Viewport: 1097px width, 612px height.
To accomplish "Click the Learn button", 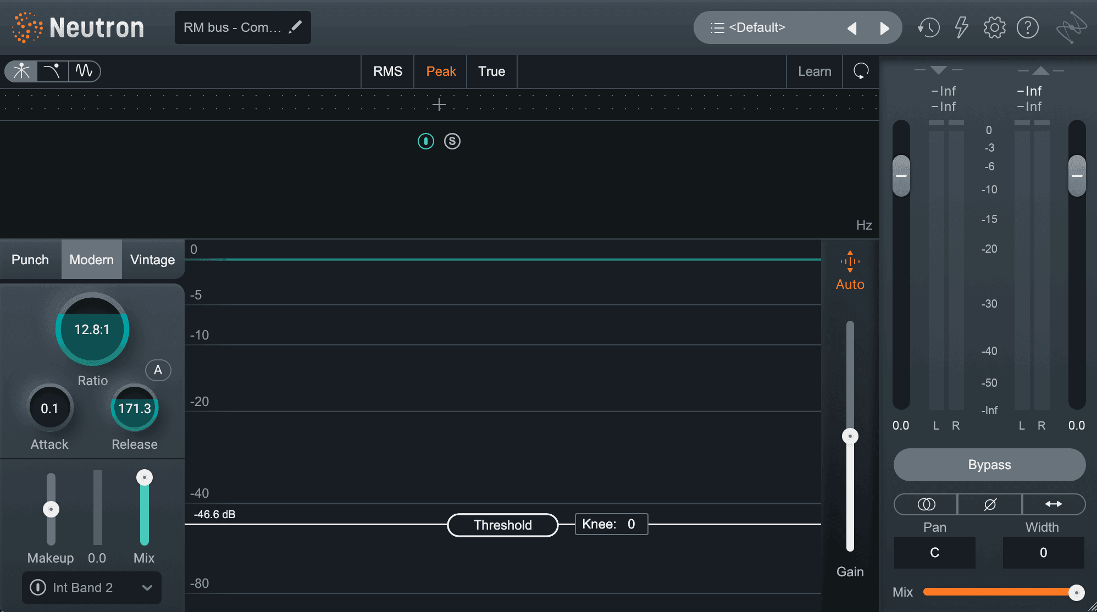I will 815,71.
